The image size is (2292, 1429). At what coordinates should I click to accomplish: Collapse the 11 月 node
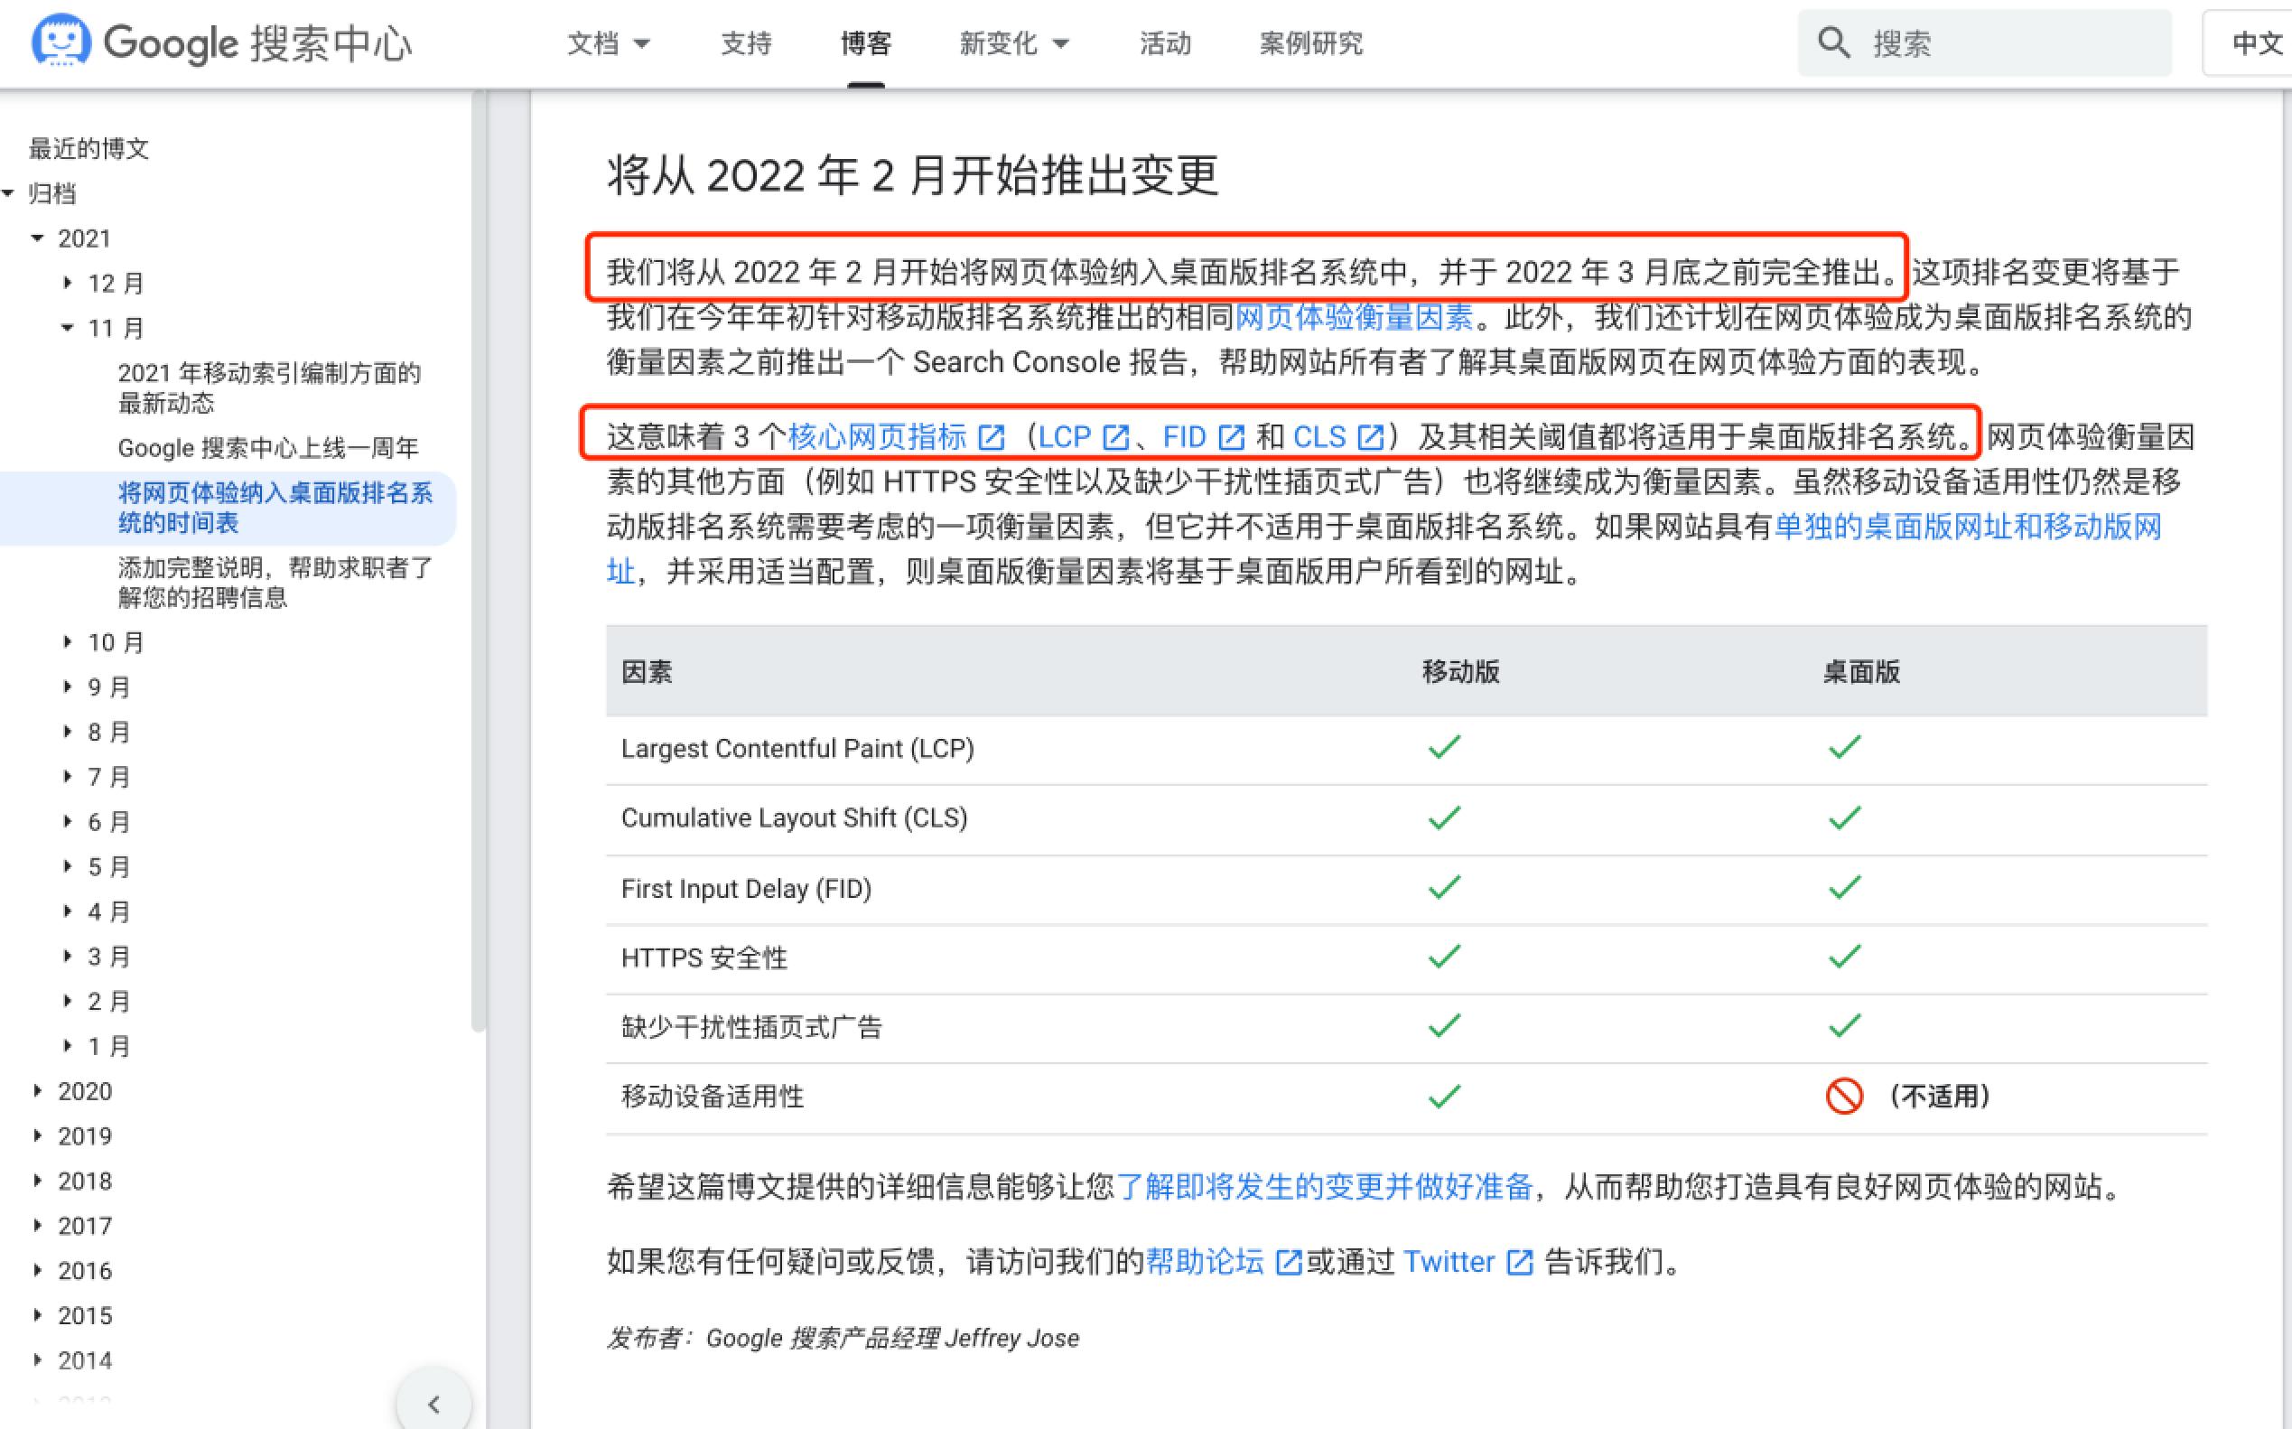[67, 328]
